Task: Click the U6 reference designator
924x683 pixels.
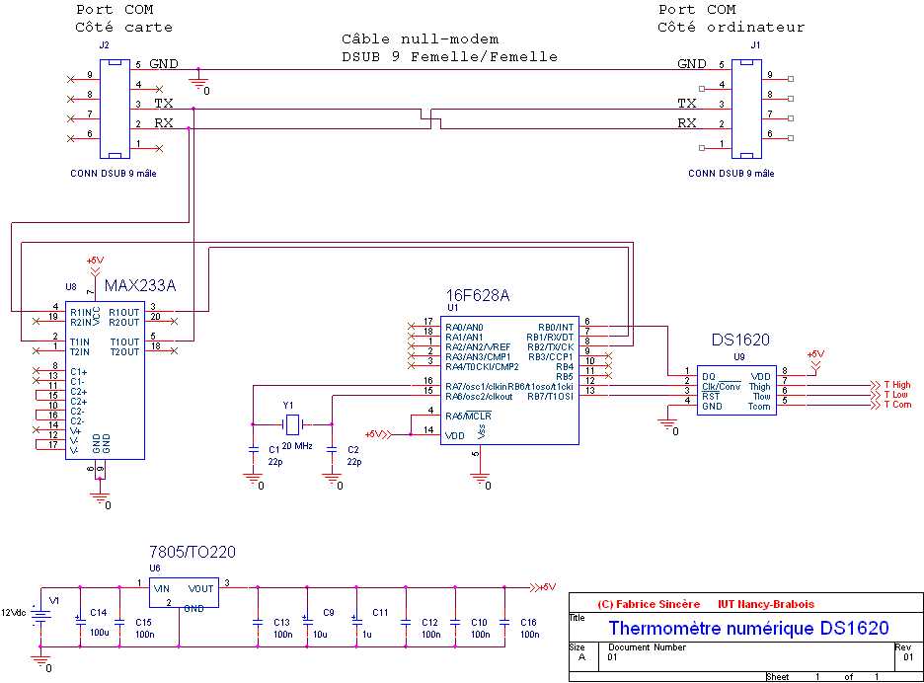Action: [x=154, y=569]
